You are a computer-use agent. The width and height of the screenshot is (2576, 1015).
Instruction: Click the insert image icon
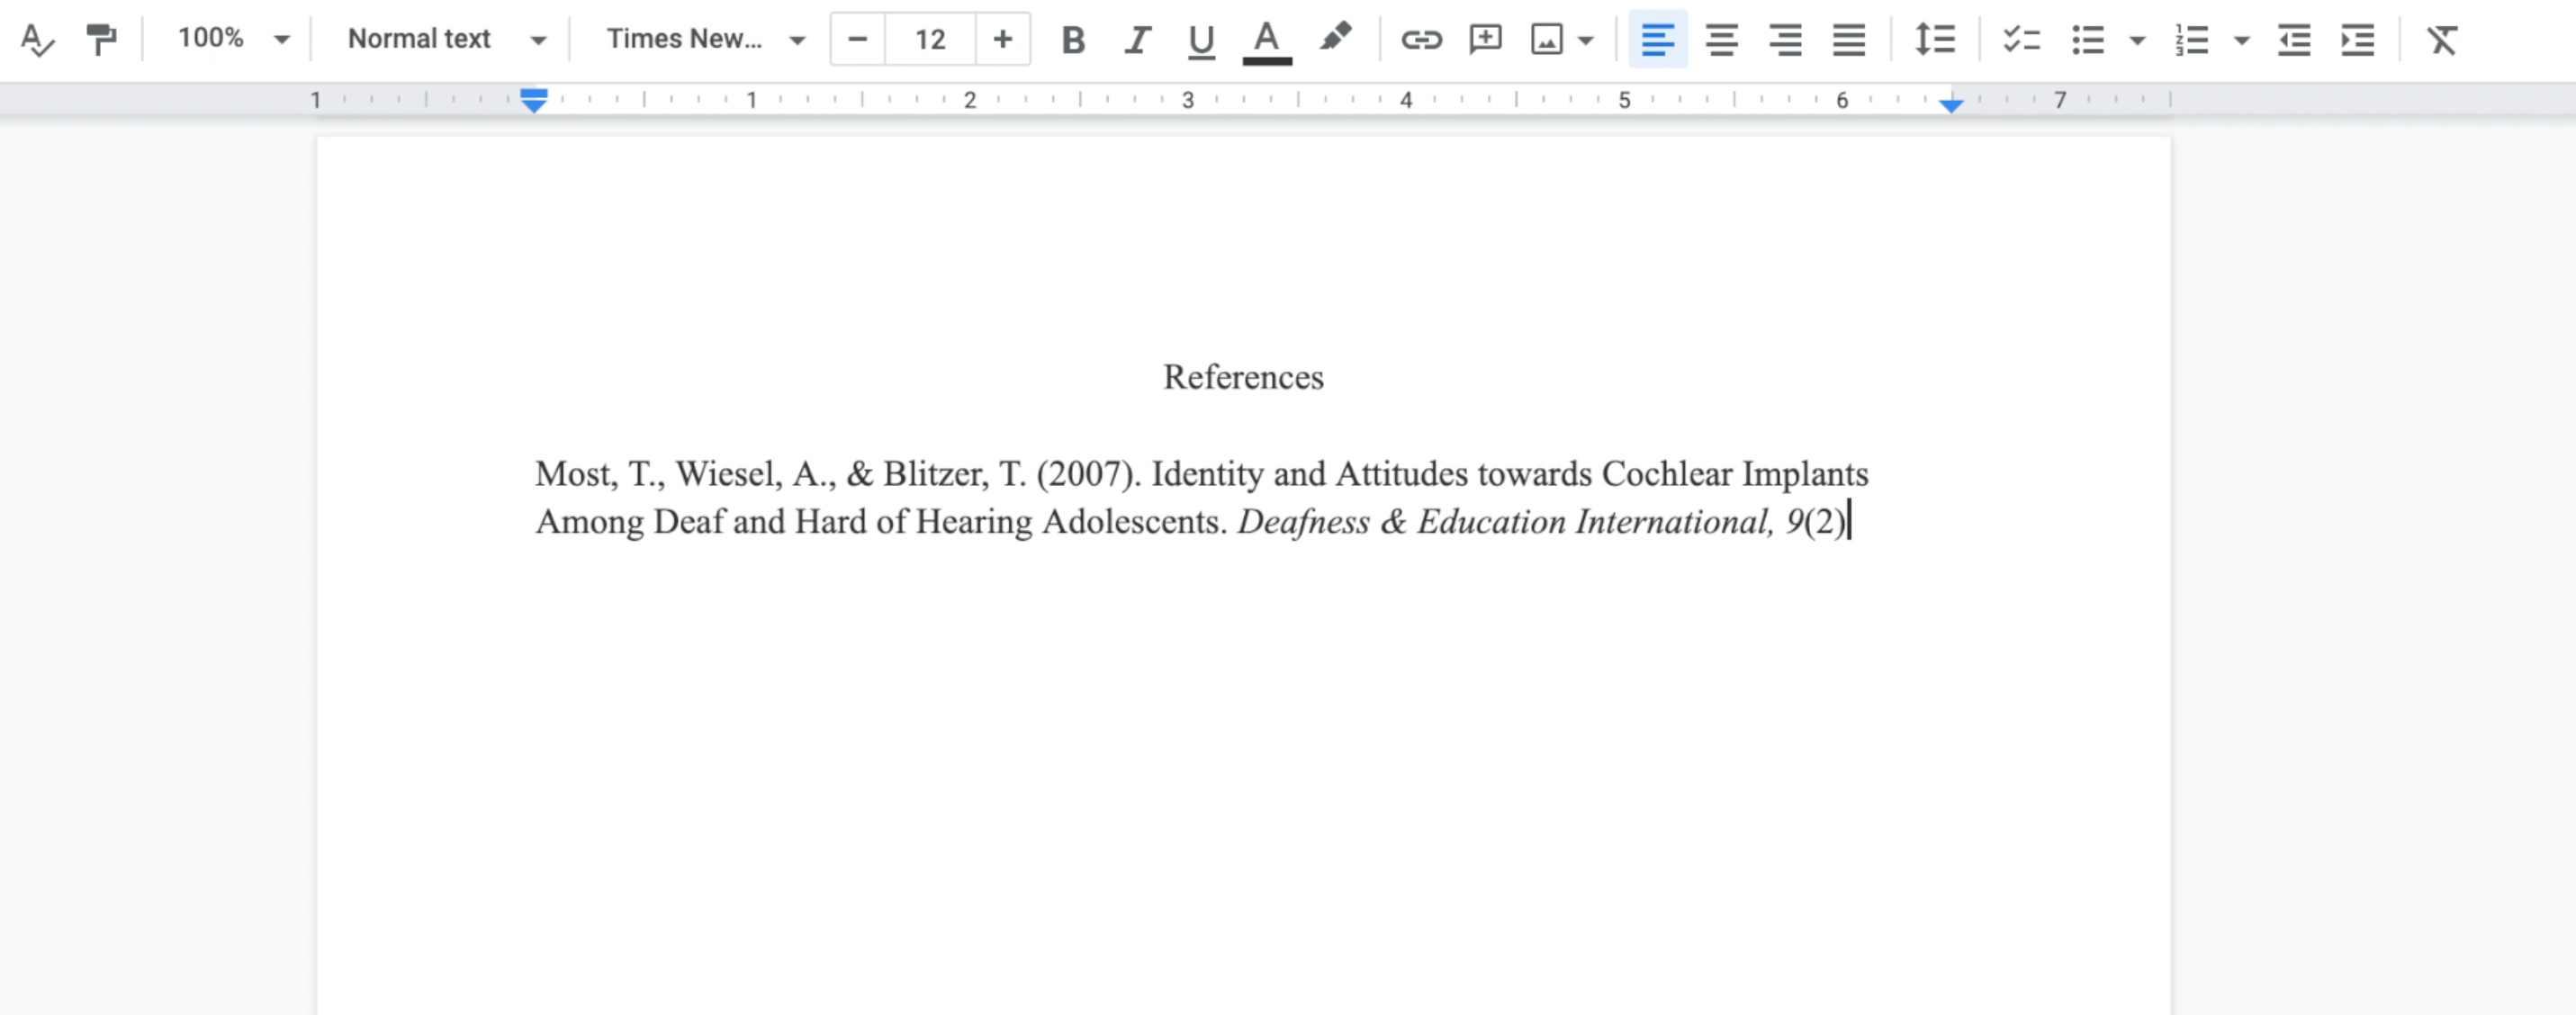pyautogui.click(x=1547, y=40)
